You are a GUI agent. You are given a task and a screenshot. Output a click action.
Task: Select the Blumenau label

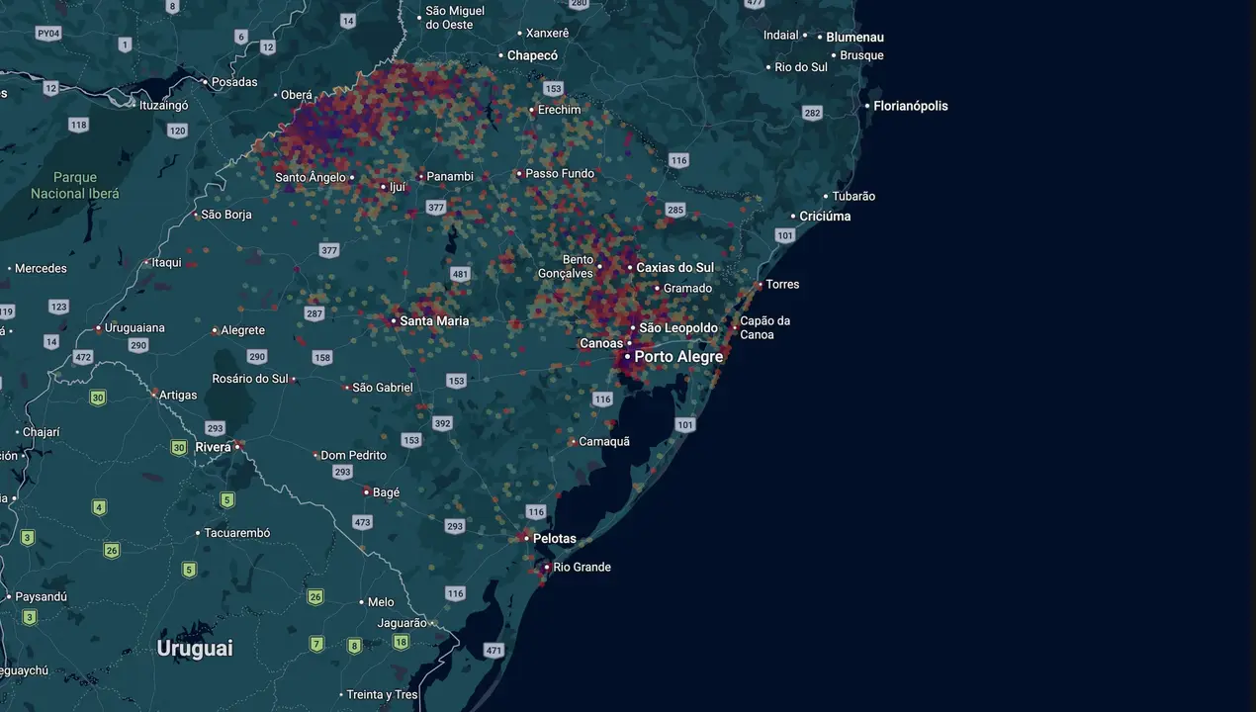(x=854, y=38)
